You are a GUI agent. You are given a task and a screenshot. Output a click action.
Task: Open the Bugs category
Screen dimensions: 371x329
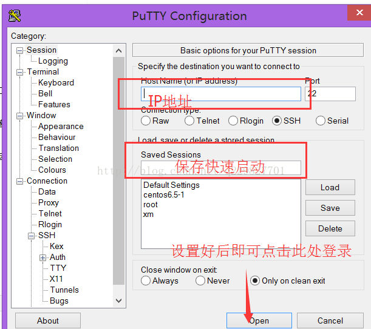pyautogui.click(x=59, y=301)
